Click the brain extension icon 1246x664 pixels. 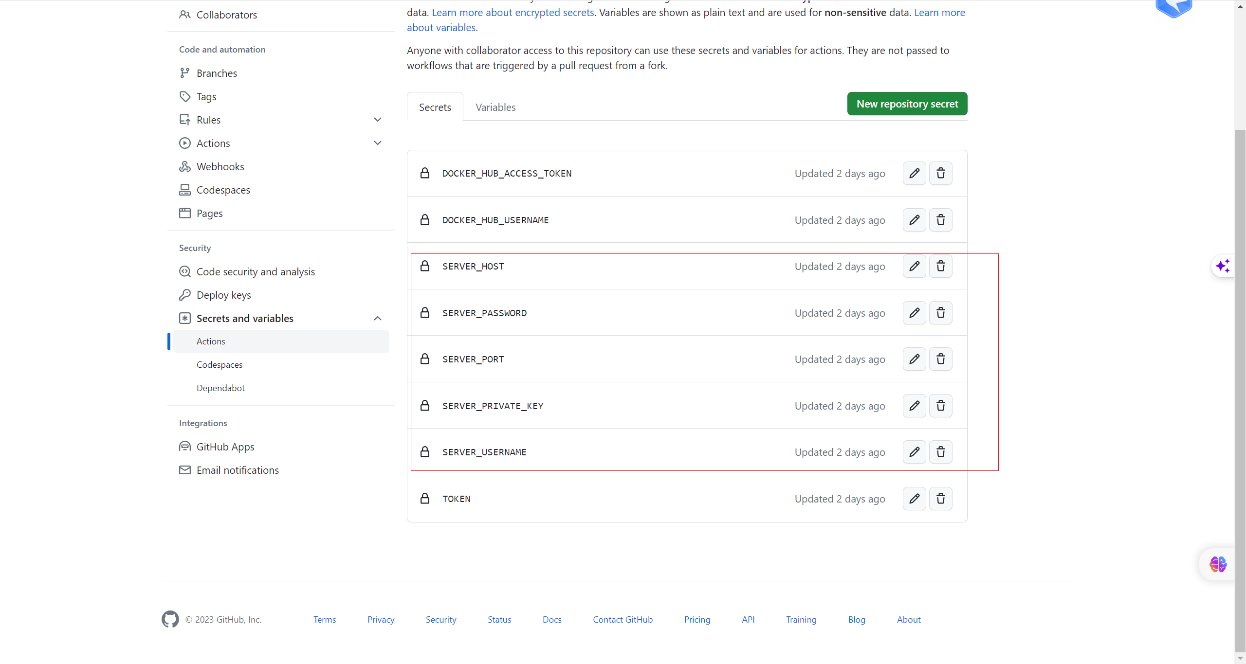tap(1218, 564)
